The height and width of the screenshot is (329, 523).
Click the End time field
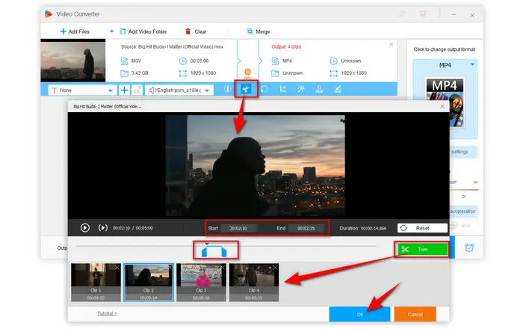(x=306, y=228)
